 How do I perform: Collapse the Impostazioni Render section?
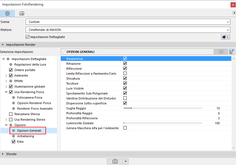(3, 45)
